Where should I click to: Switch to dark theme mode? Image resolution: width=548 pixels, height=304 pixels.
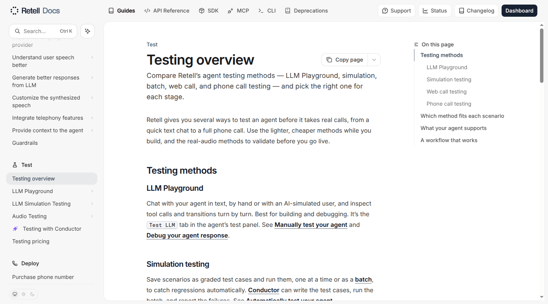(32, 294)
